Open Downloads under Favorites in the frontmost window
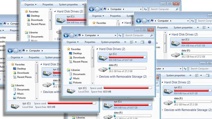Image resolution: width=212 pixels, height=119 pixels. [79, 57]
